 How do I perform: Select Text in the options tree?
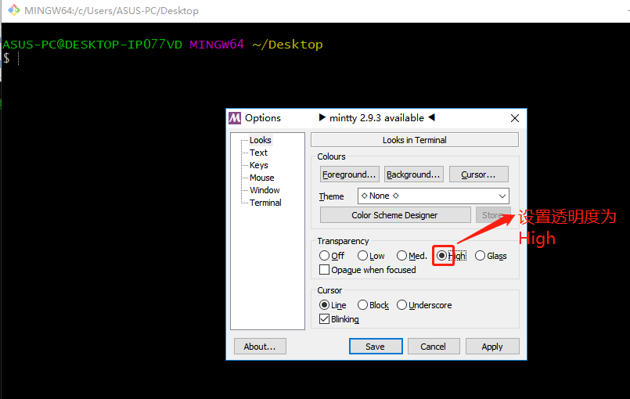pyautogui.click(x=258, y=153)
